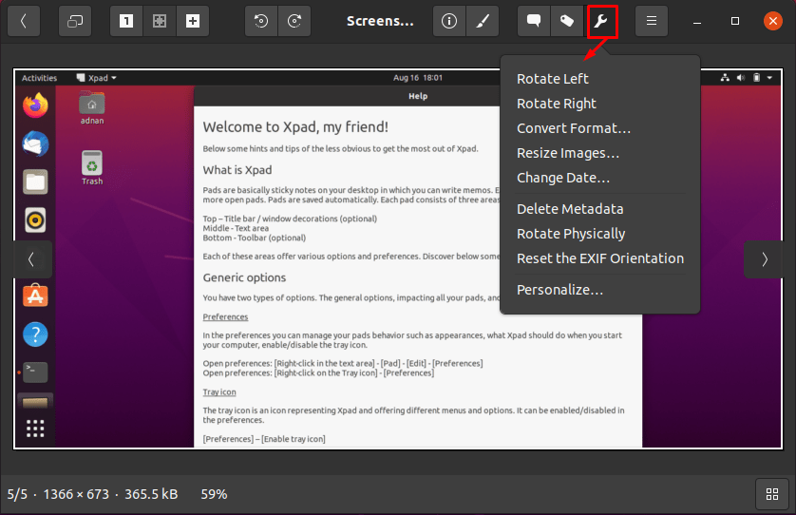Fit the image to the window
Screen dimensions: 796x515
(160, 21)
